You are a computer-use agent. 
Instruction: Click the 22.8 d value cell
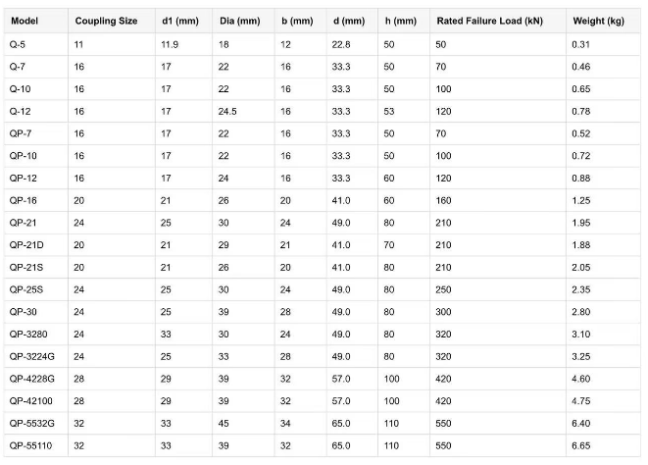click(341, 44)
